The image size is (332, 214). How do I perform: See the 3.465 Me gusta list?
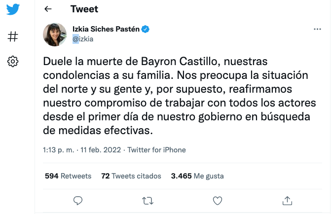tap(197, 176)
